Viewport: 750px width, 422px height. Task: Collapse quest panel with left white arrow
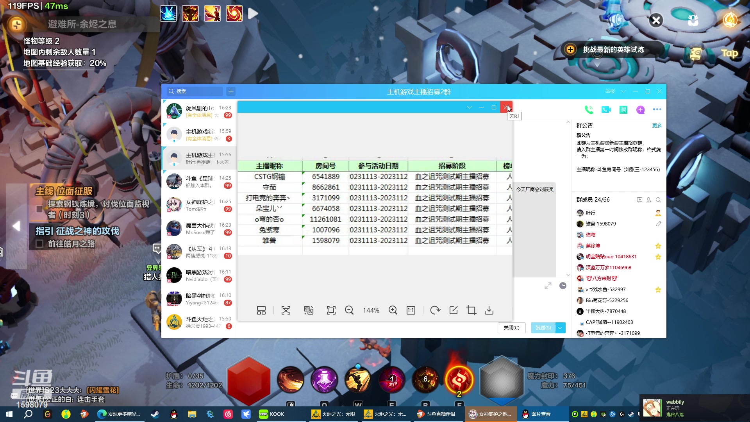click(x=16, y=226)
